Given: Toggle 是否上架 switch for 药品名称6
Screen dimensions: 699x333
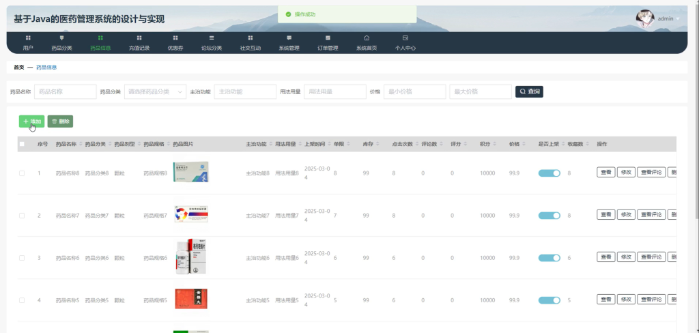Looking at the screenshot, I should click(x=550, y=258).
